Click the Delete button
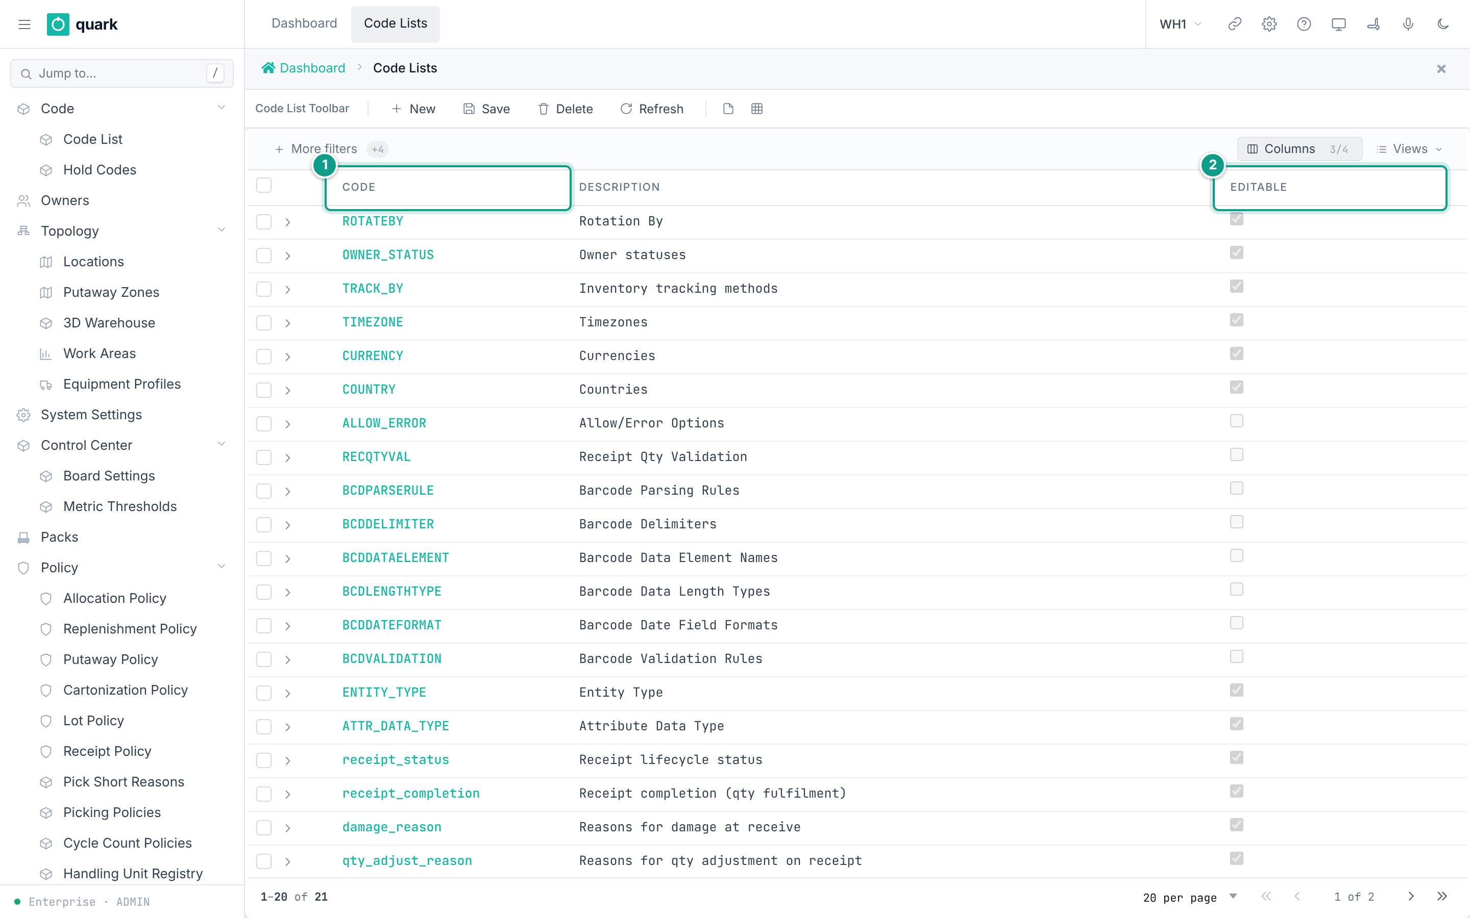Viewport: 1470px width, 918px height. (x=566, y=109)
